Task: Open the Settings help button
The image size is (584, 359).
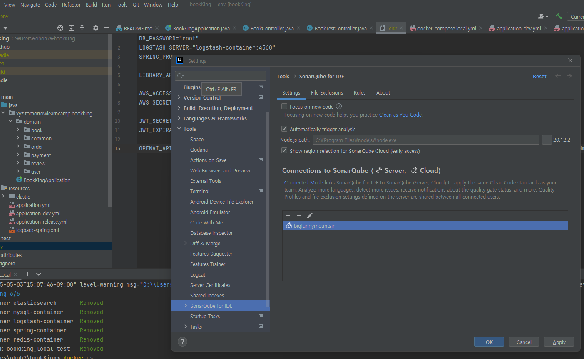Action: [x=182, y=342]
